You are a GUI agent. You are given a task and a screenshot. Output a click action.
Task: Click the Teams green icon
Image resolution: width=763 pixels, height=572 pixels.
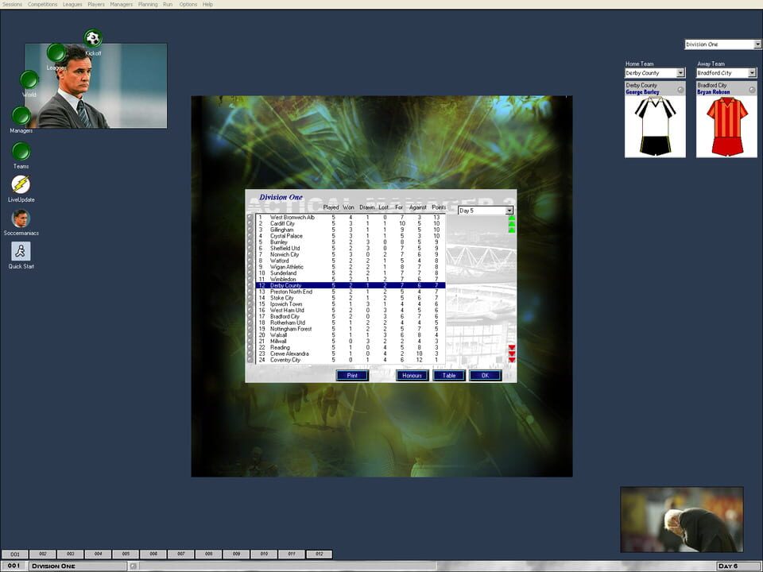pyautogui.click(x=21, y=151)
